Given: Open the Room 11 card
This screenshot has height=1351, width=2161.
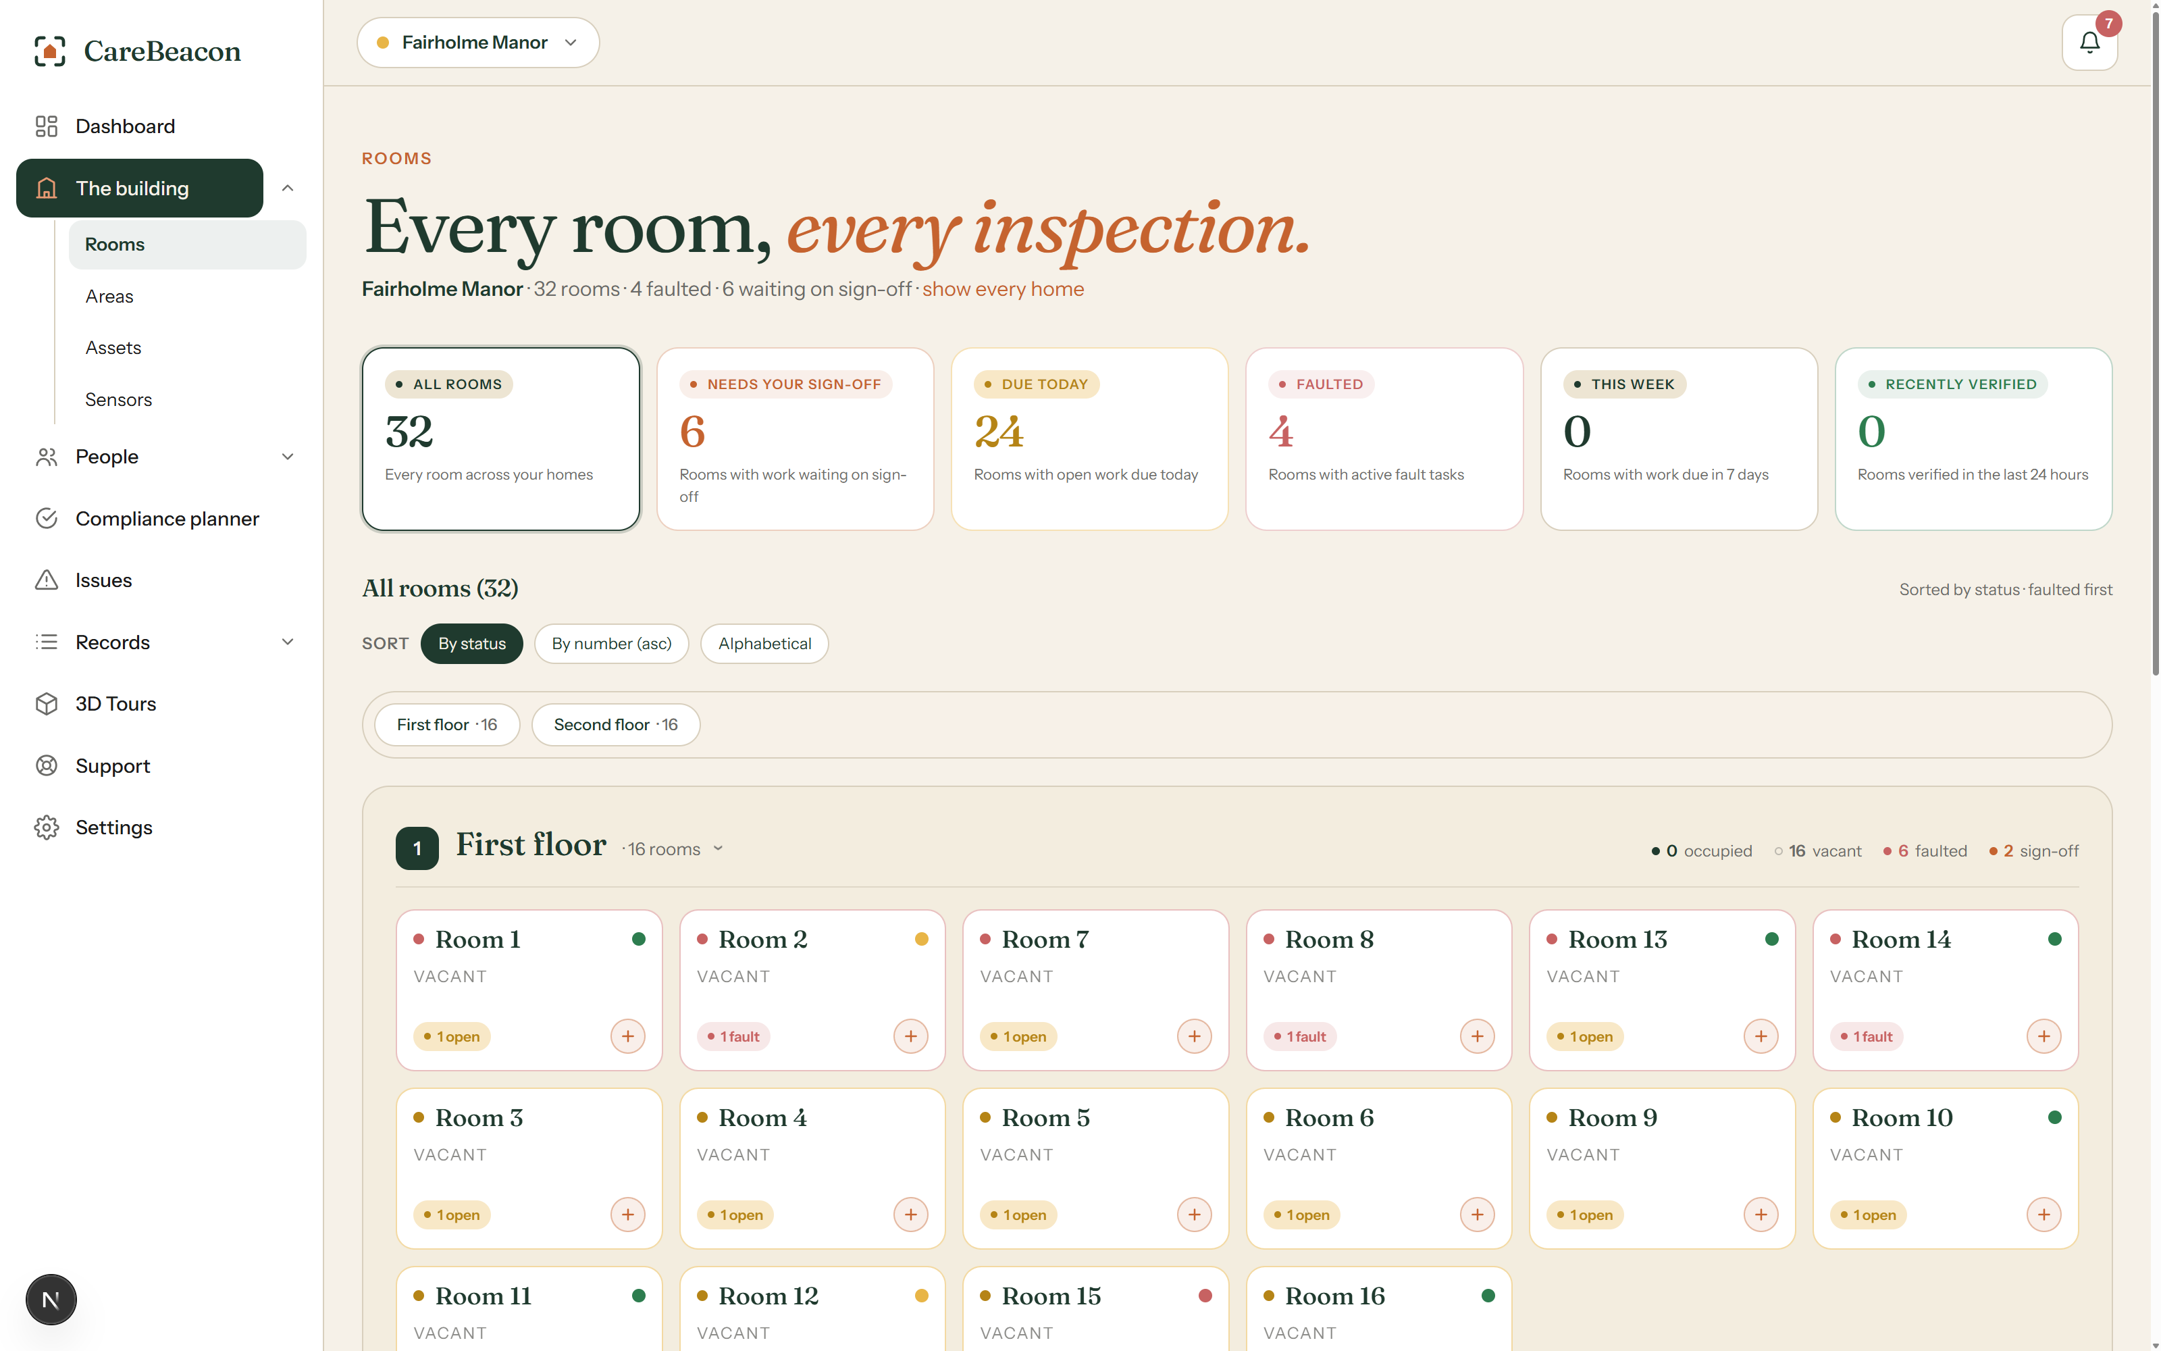Looking at the screenshot, I should point(529,1309).
